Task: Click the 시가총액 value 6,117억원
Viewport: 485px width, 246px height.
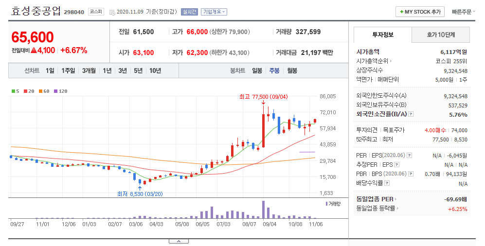Action: [454, 52]
